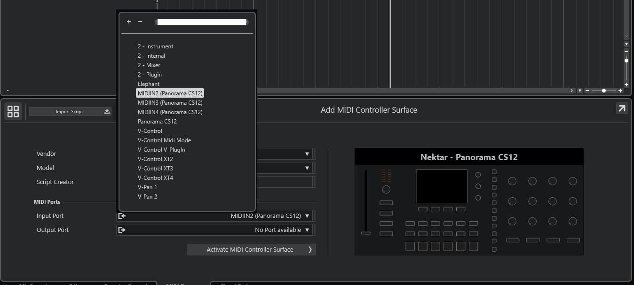Choose V-Pan 2 port
634x285 pixels.
click(147, 197)
